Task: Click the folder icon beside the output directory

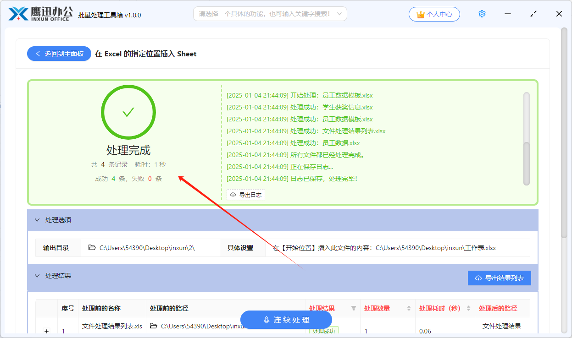Action: click(x=92, y=247)
